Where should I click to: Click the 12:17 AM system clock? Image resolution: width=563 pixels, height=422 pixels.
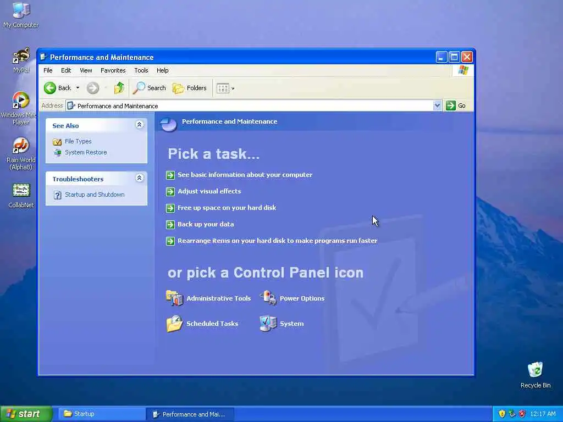click(543, 414)
